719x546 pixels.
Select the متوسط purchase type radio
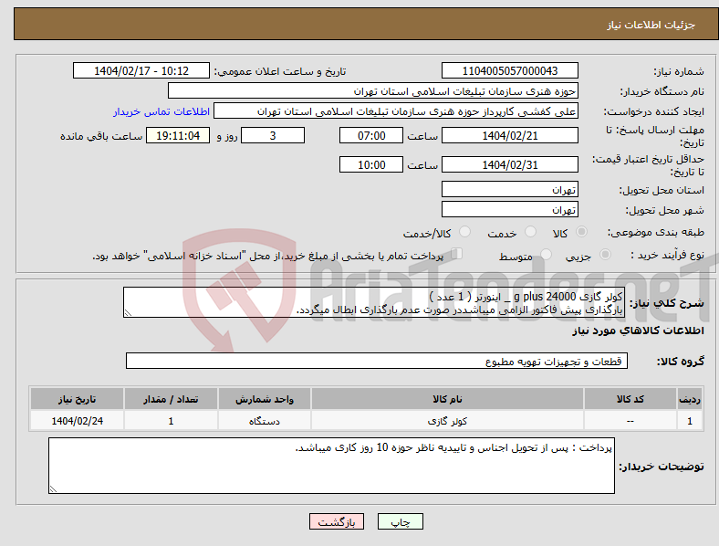click(546, 254)
